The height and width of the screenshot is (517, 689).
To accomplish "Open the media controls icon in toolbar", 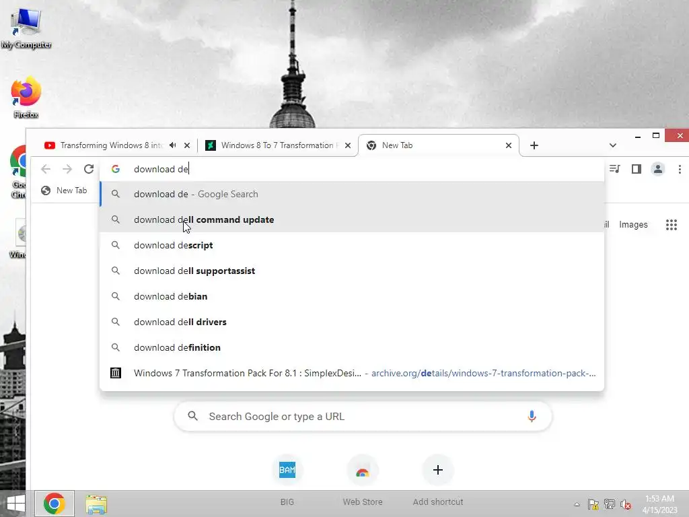I will tap(615, 169).
